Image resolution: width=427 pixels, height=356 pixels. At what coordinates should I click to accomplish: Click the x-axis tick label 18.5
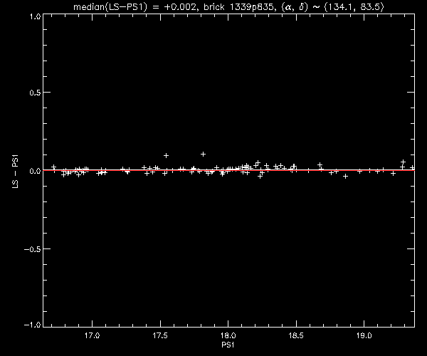coord(296,335)
